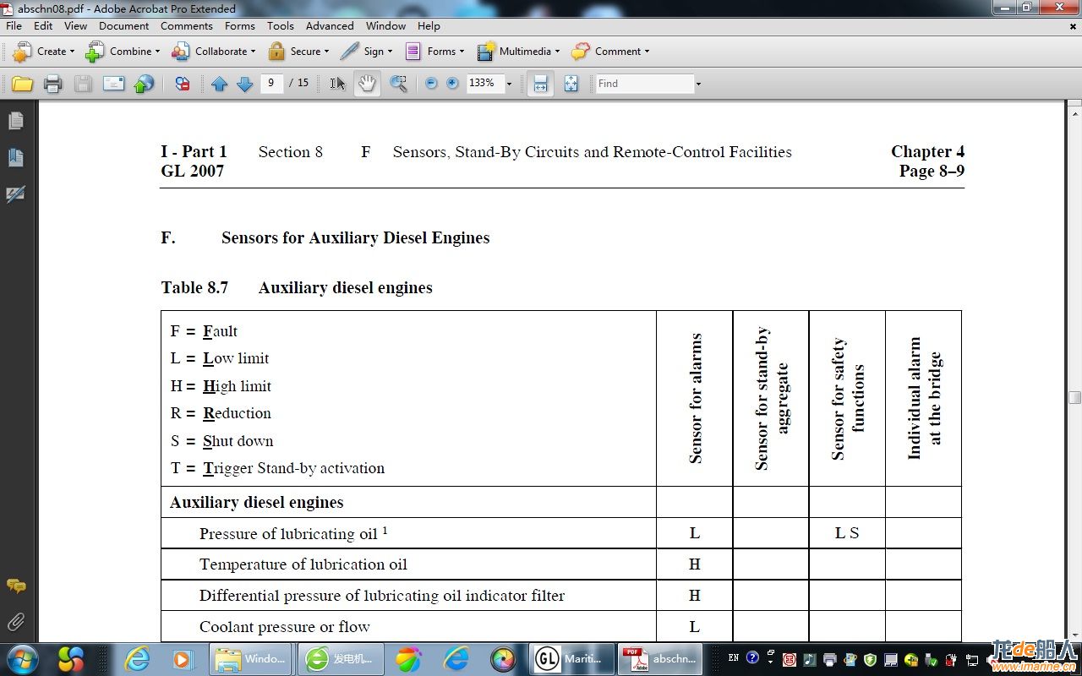Image resolution: width=1082 pixels, height=676 pixels.
Task: Expand the Collaborate toolbar menu
Action: 214,52
